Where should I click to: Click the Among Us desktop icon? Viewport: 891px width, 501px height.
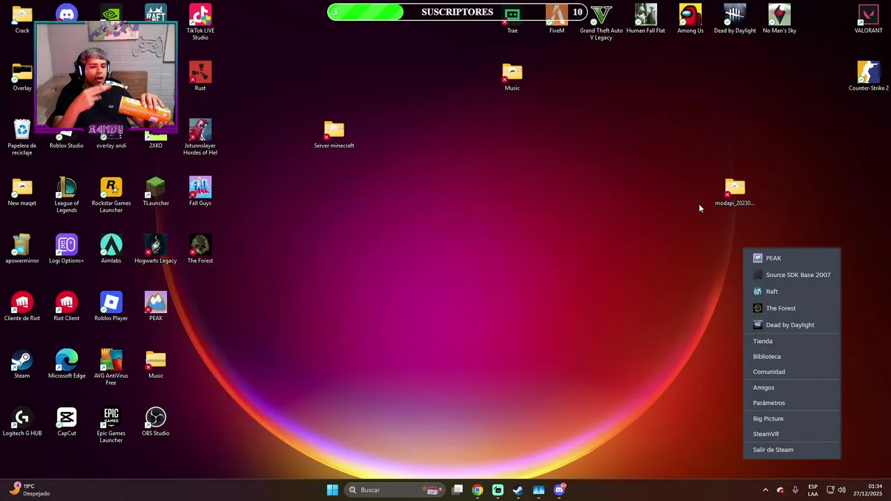pos(691,19)
